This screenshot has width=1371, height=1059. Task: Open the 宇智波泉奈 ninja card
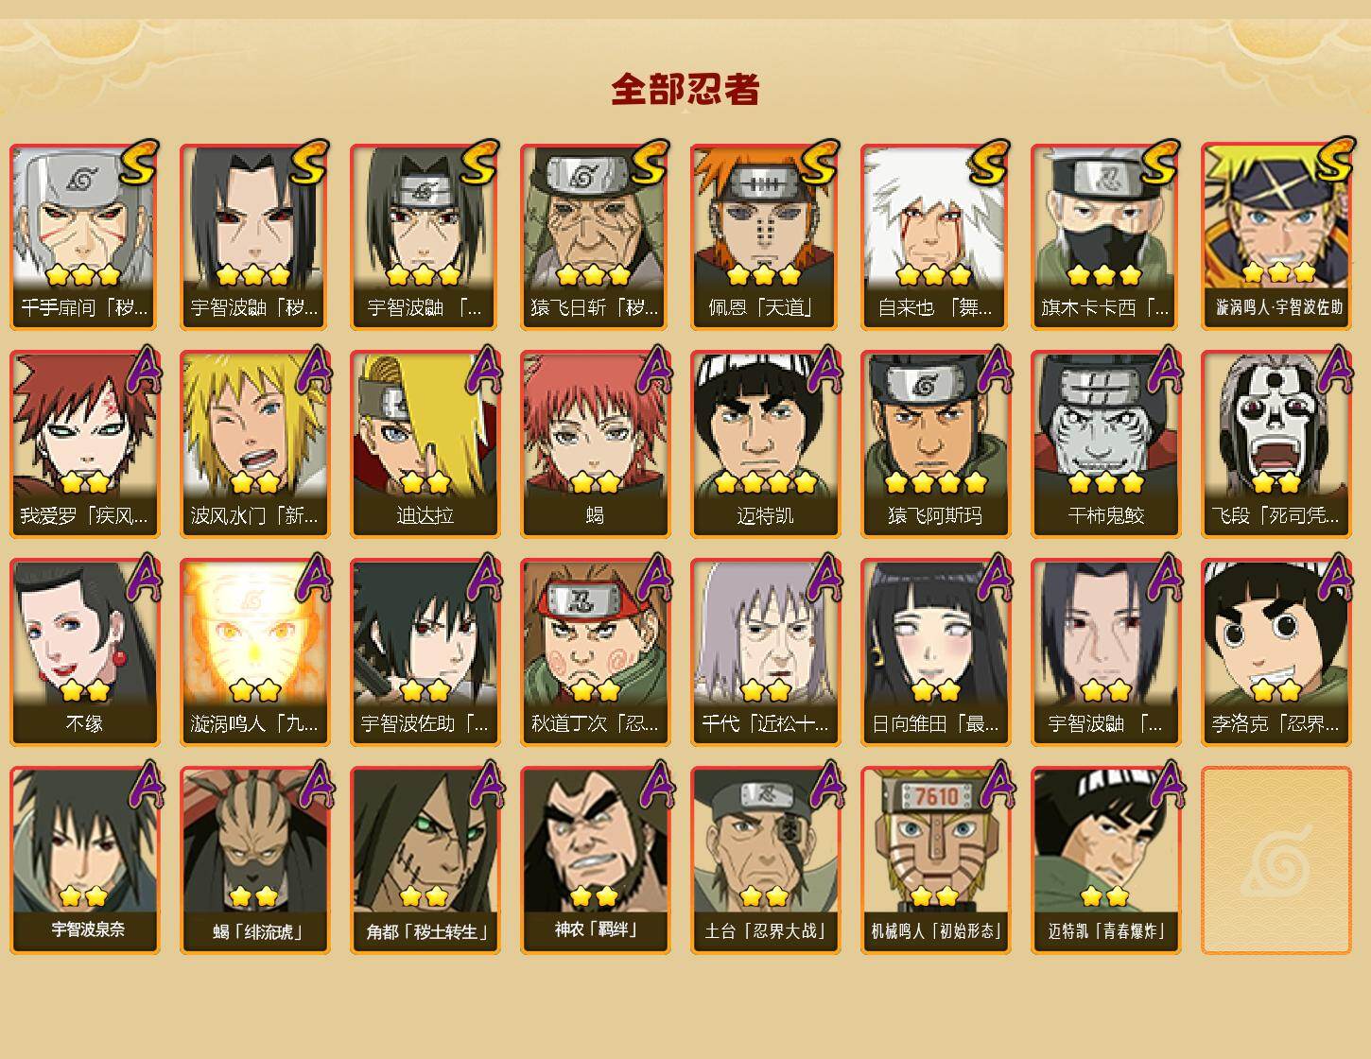(84, 860)
